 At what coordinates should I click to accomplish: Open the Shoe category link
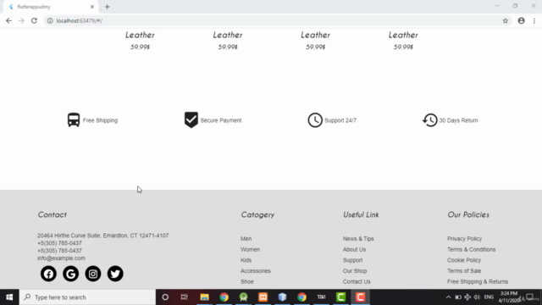[x=247, y=281]
